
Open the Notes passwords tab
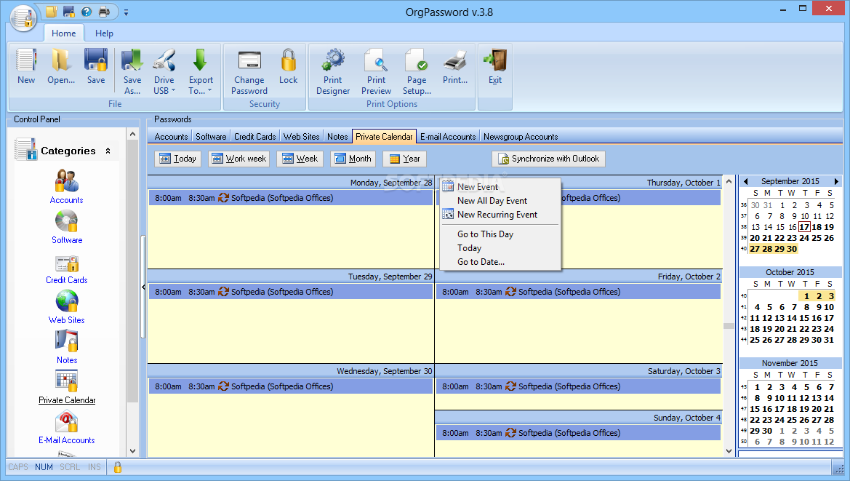point(337,137)
